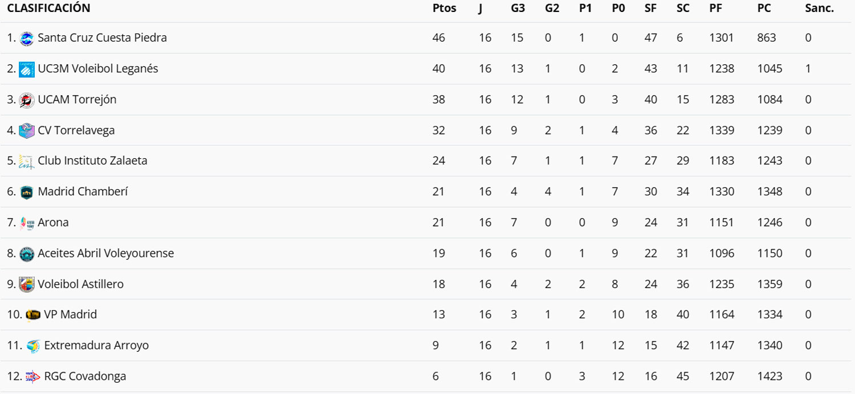Click the Ptos column header
The width and height of the screenshot is (855, 394).
444,9
